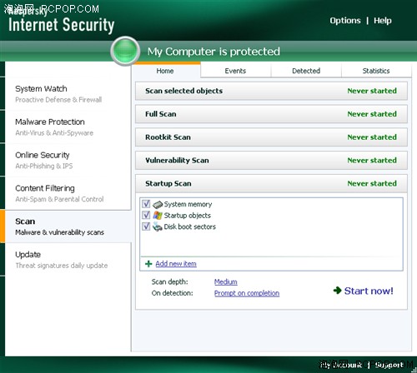Screen dimensions: 417x373
Task: Toggle the Disk boot sectors checkbox
Action: [146, 226]
